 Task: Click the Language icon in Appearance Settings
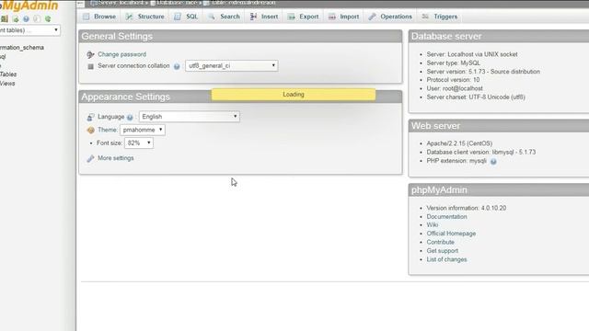click(90, 117)
